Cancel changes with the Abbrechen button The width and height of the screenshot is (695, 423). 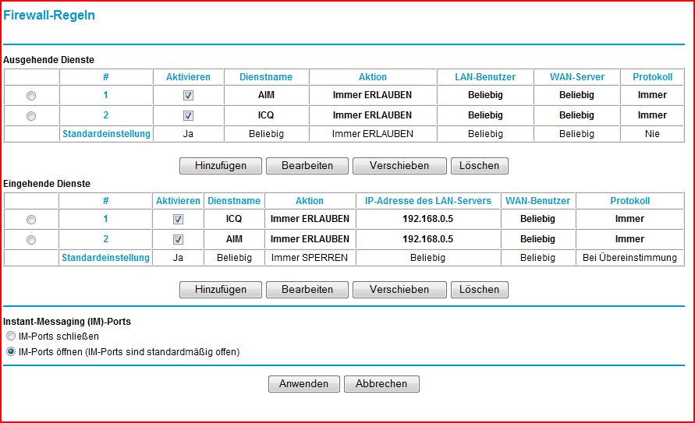[381, 384]
